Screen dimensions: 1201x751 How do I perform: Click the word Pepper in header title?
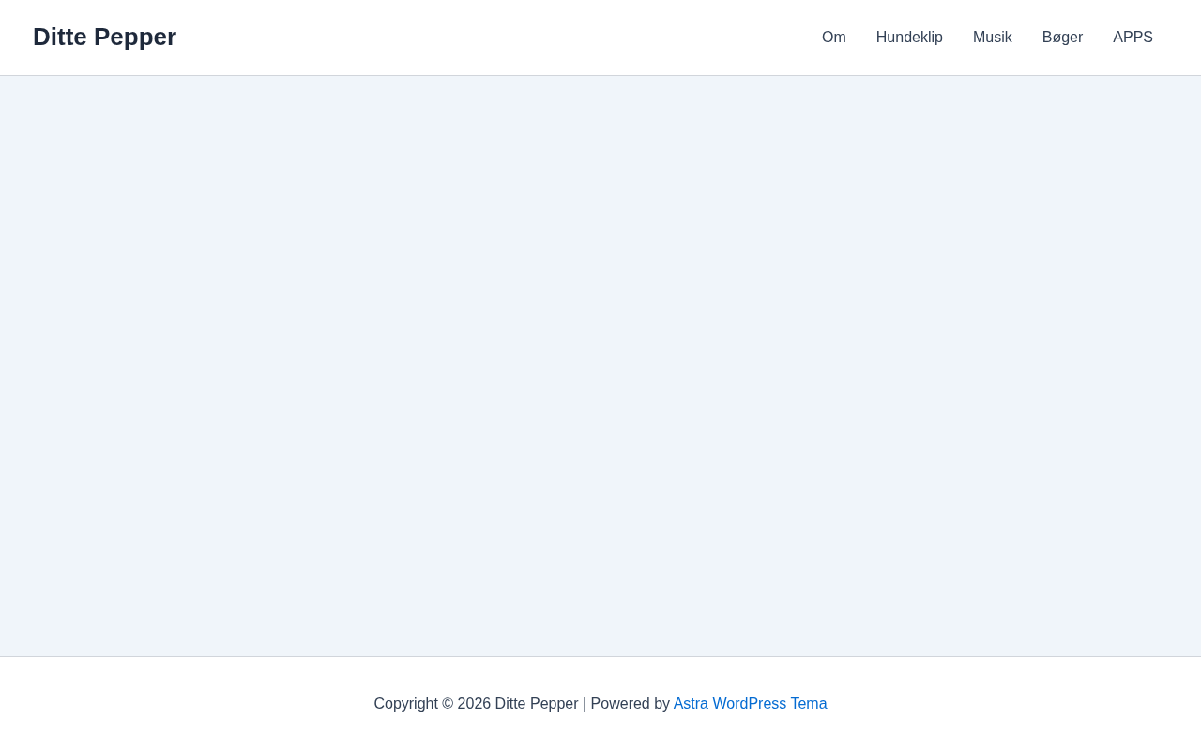135,37
